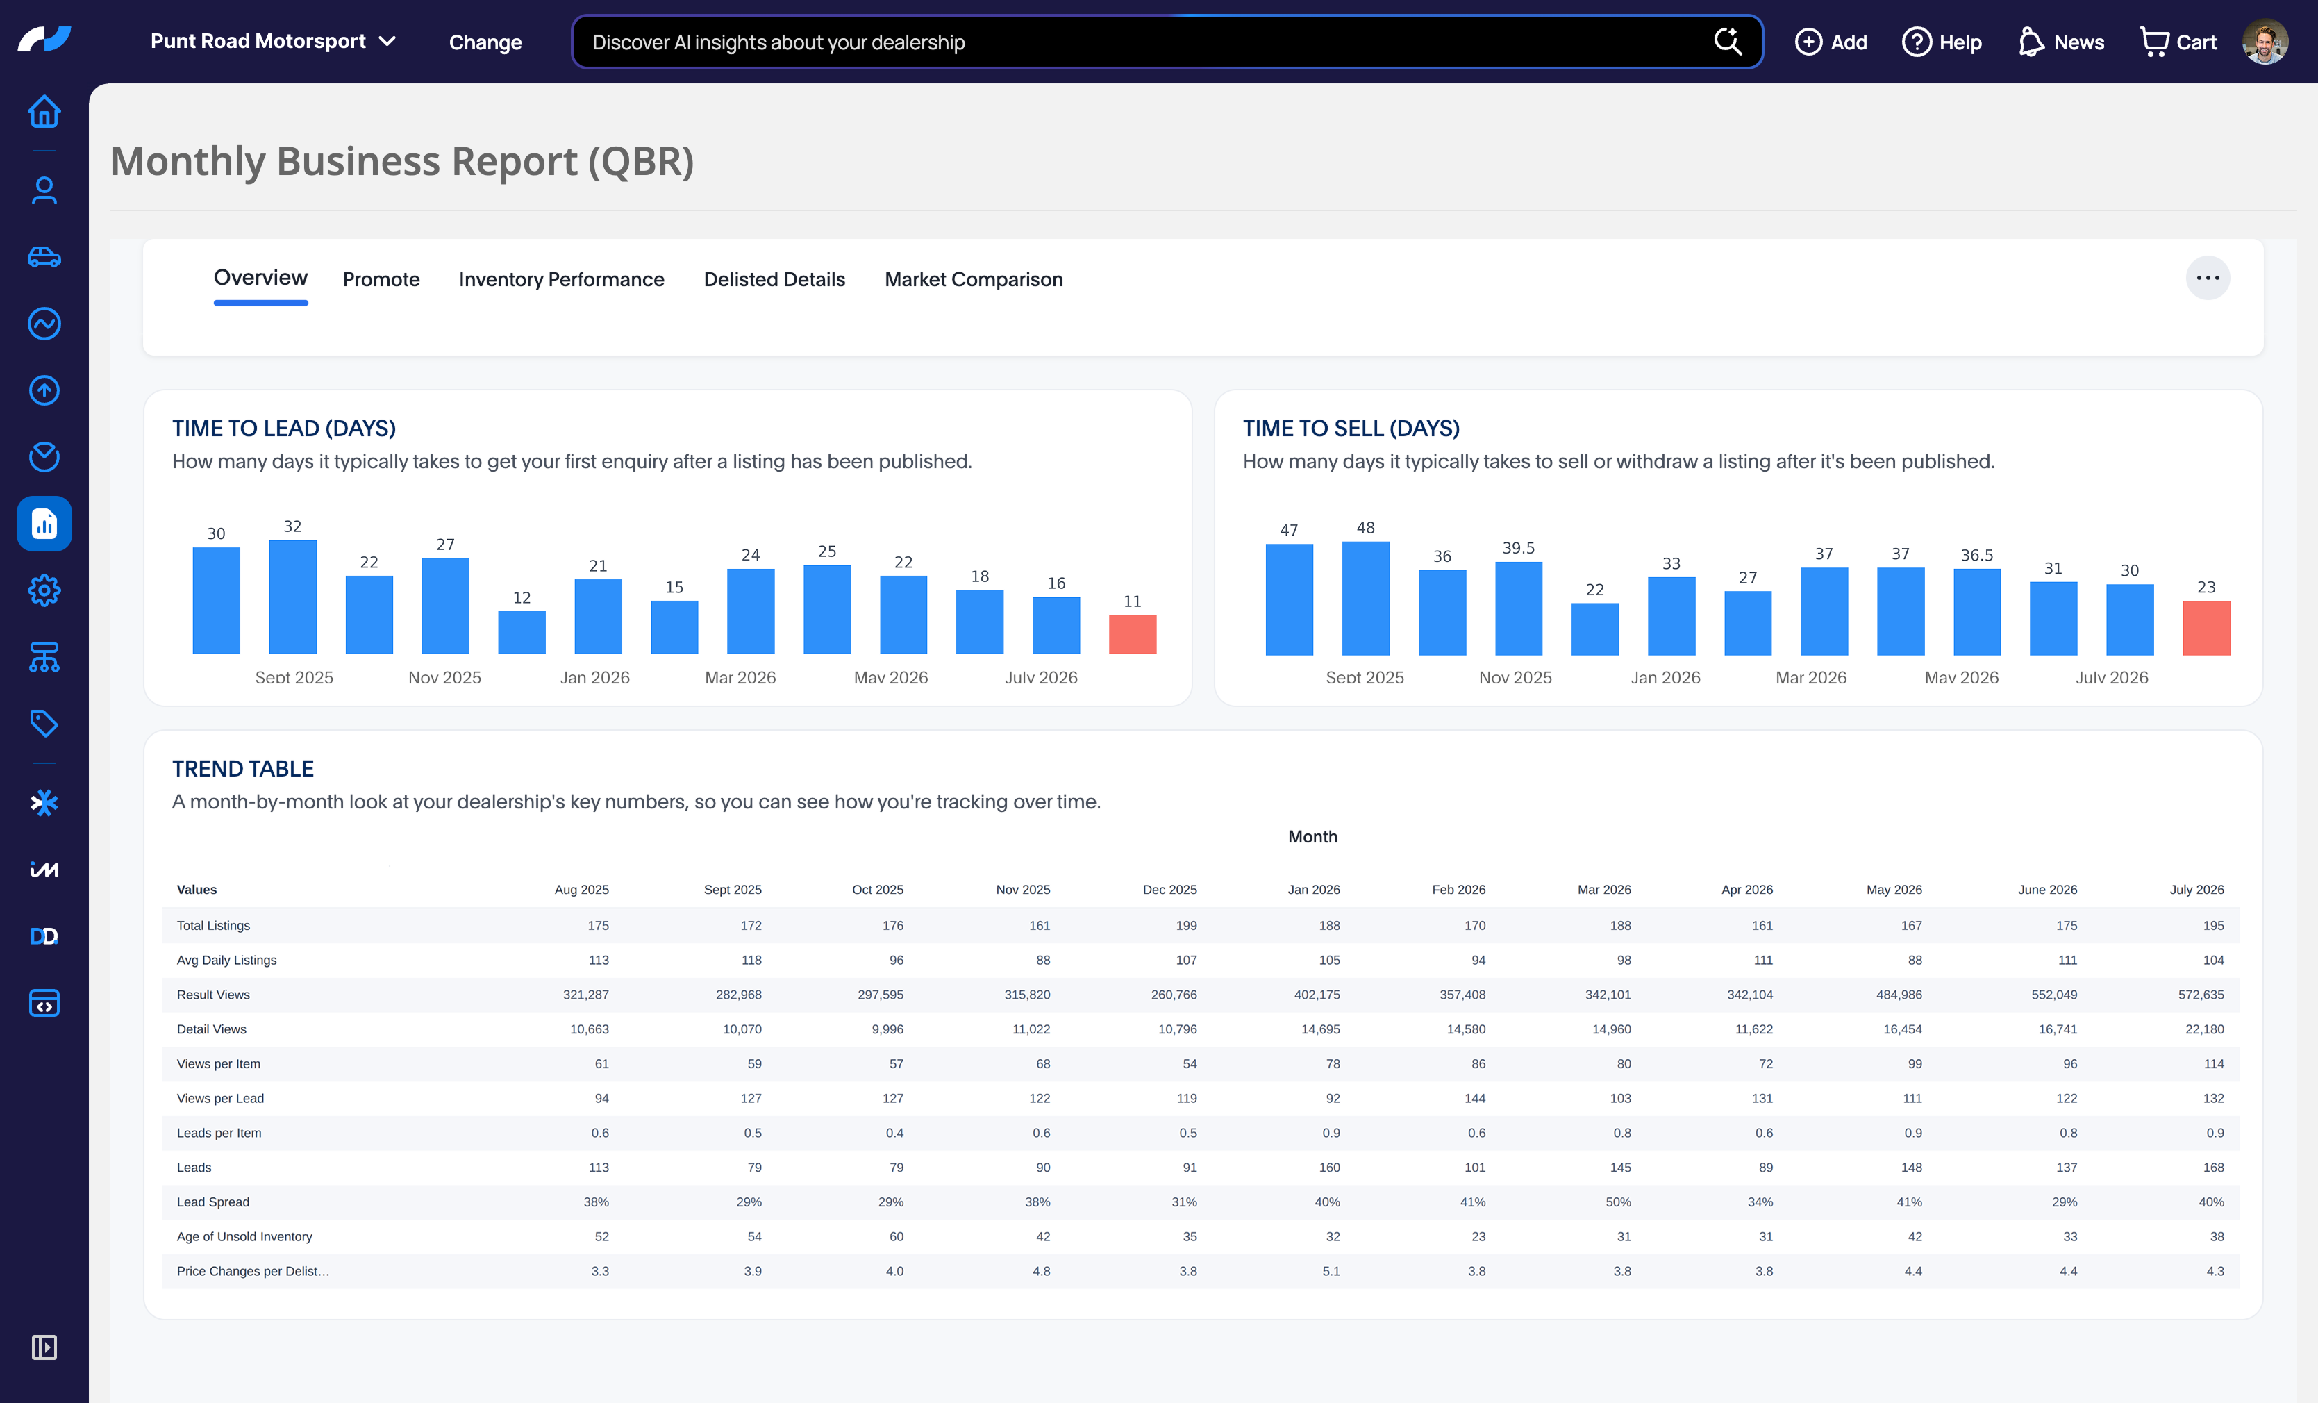
Task: Open the code window sidebar icon
Action: (44, 1003)
